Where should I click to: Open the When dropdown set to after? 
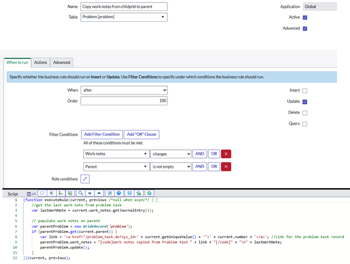pyautogui.click(x=124, y=90)
